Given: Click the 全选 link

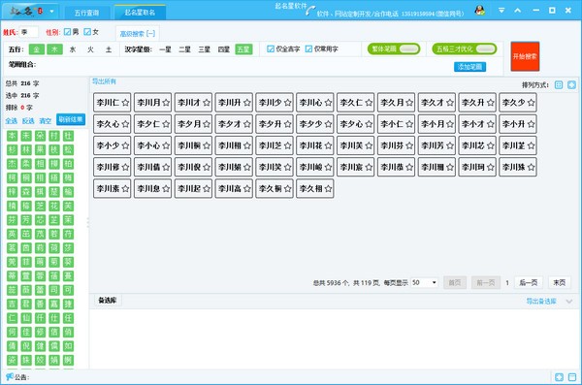Looking at the screenshot, I should pos(11,121).
